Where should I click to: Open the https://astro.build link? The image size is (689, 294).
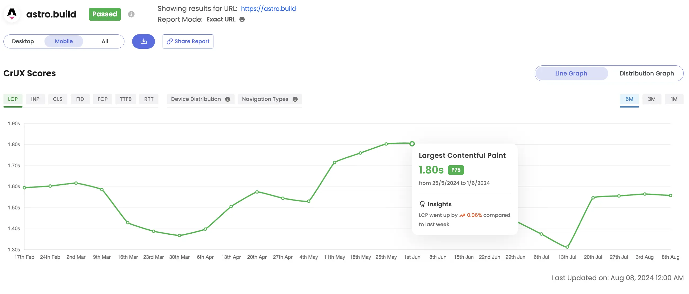268,8
